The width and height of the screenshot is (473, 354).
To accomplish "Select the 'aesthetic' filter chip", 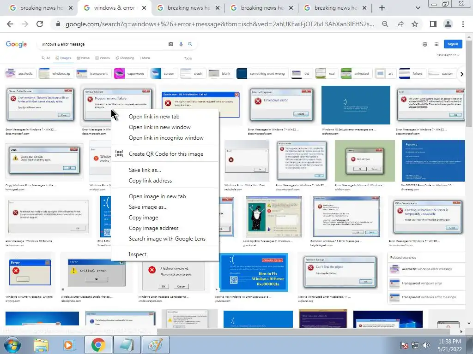I will pyautogui.click(x=20, y=73).
